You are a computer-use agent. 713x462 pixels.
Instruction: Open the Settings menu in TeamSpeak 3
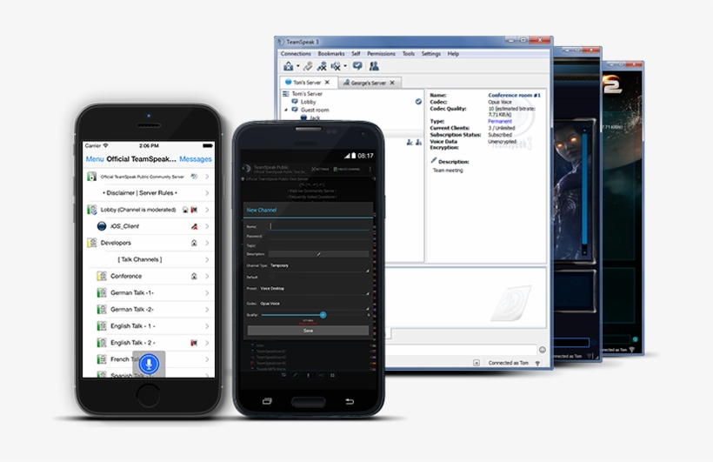[x=430, y=54]
